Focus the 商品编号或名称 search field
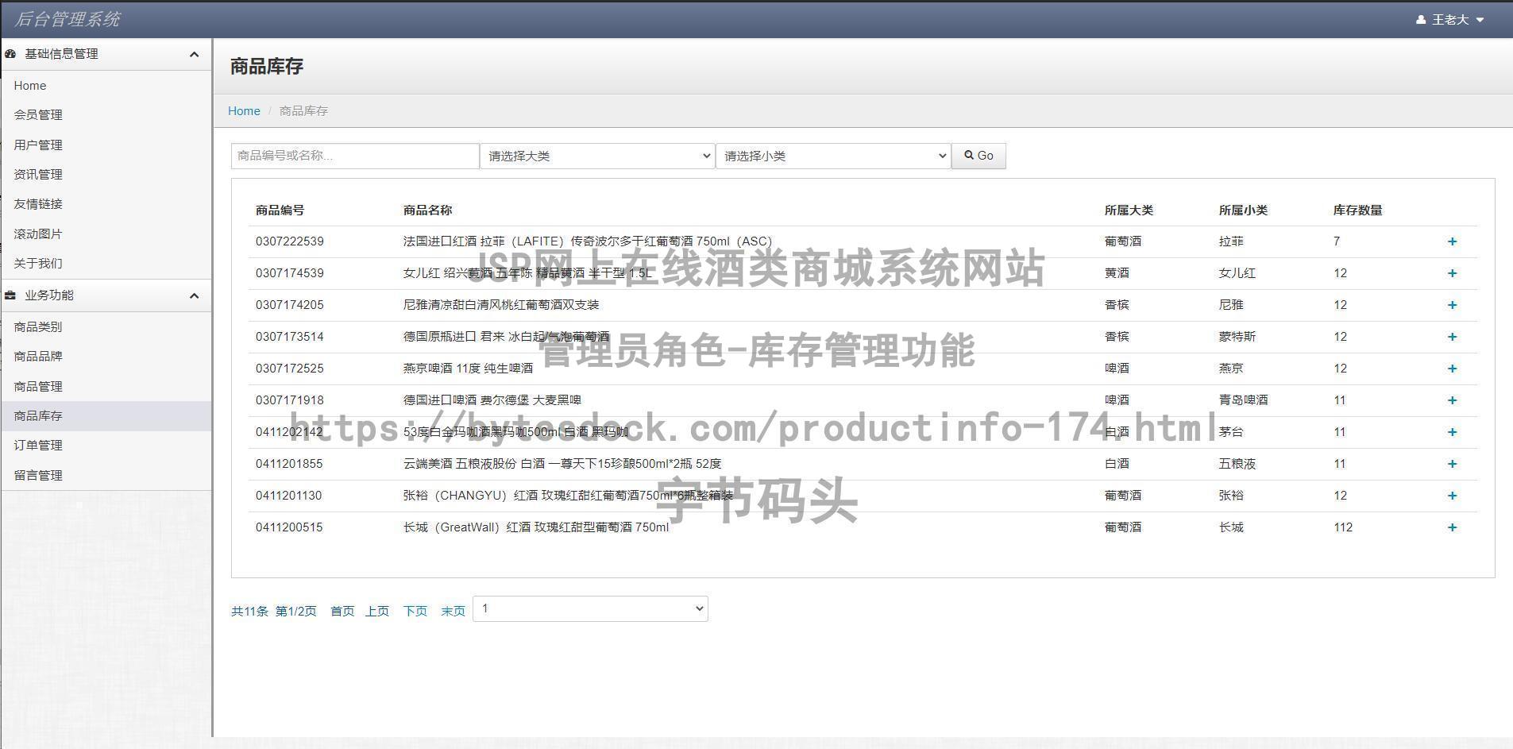 355,156
